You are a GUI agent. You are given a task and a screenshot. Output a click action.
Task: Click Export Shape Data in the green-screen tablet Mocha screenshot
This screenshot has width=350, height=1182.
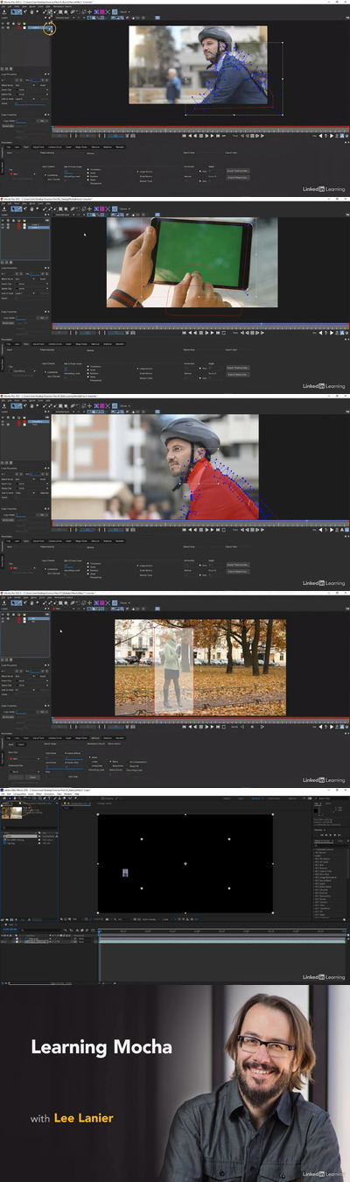tap(238, 374)
